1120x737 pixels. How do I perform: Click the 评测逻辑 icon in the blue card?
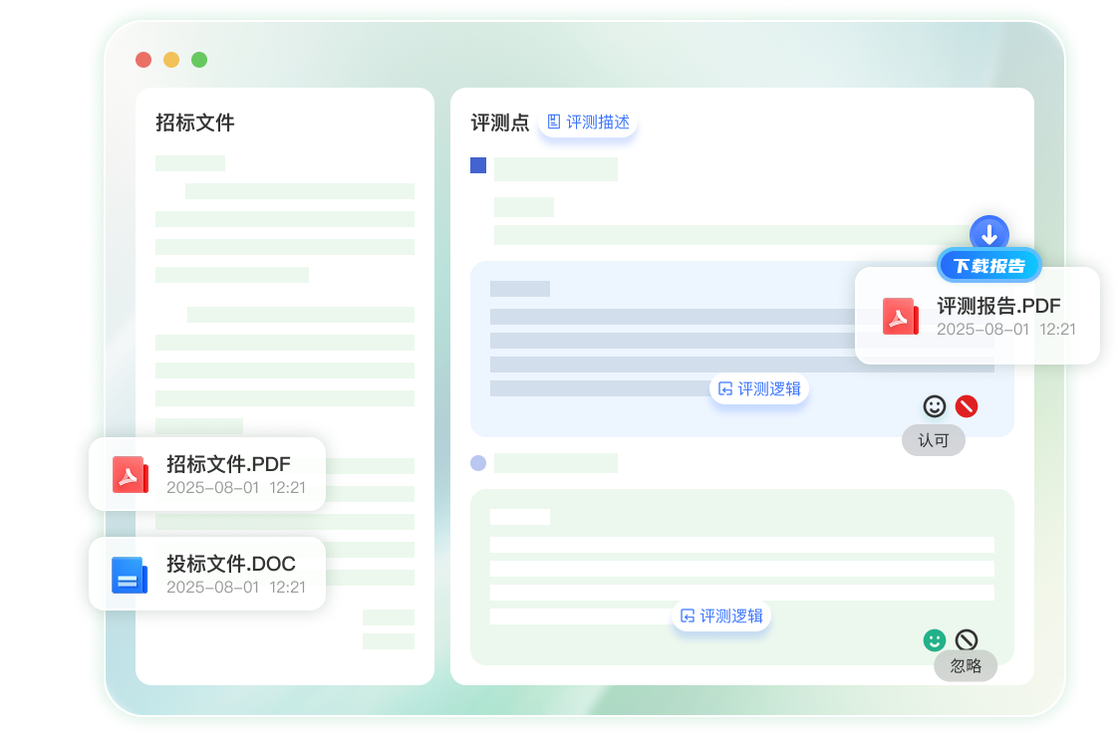723,388
